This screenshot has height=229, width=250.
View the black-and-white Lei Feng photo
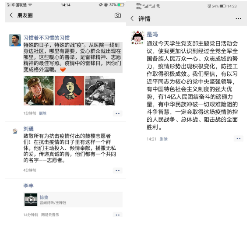tap(100, 91)
